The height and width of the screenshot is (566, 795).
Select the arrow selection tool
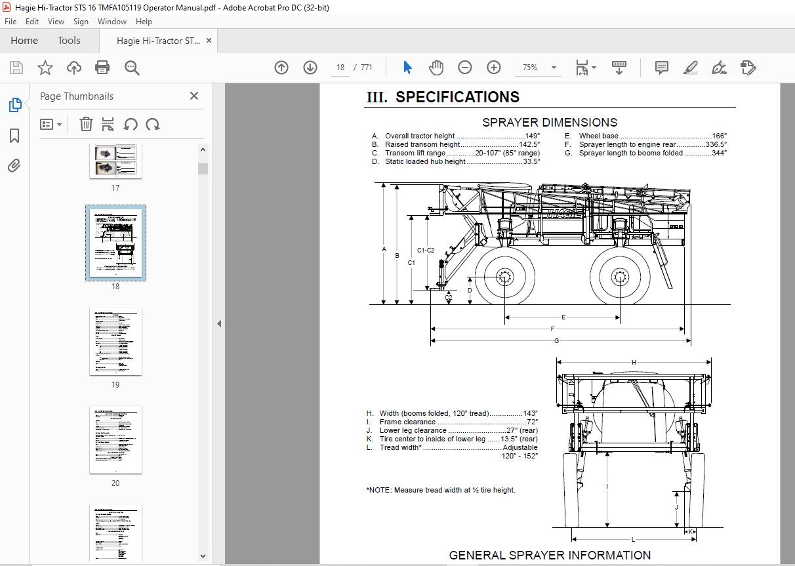pos(407,68)
